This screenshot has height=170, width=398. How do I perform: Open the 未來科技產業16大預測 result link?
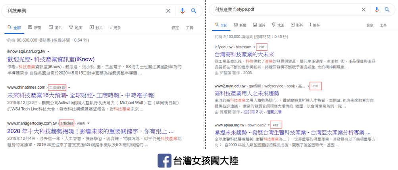[x=80, y=95]
